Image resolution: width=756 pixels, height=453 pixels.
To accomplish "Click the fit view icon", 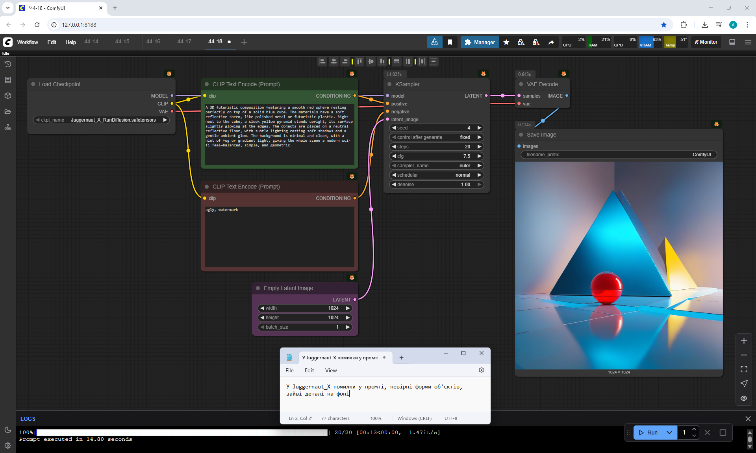I will pos(744,369).
